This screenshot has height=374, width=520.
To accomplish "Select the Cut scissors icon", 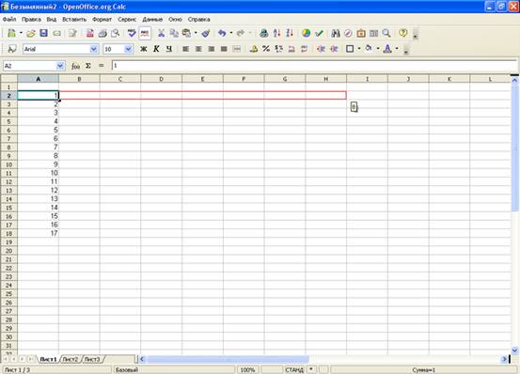I will (161, 33).
